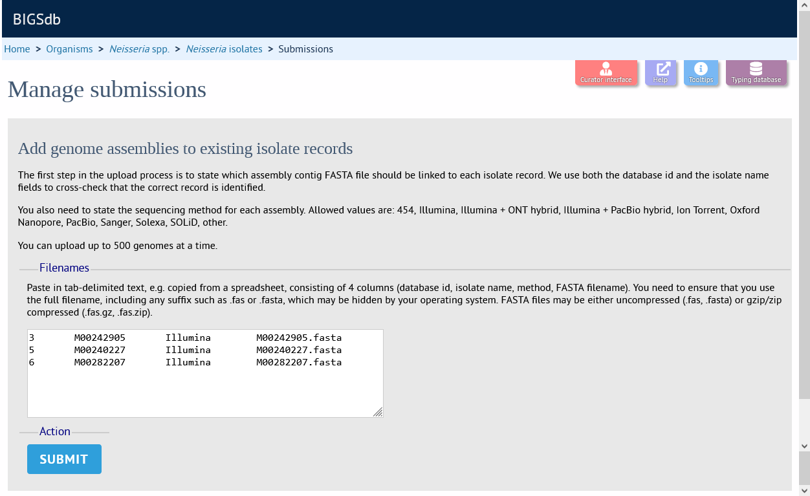The width and height of the screenshot is (810, 496).
Task: Toggle the Tooltips info icon
Action: (x=701, y=72)
